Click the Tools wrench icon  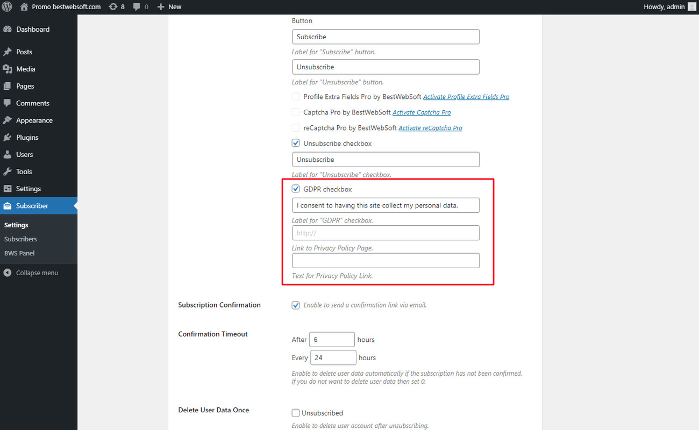click(8, 171)
